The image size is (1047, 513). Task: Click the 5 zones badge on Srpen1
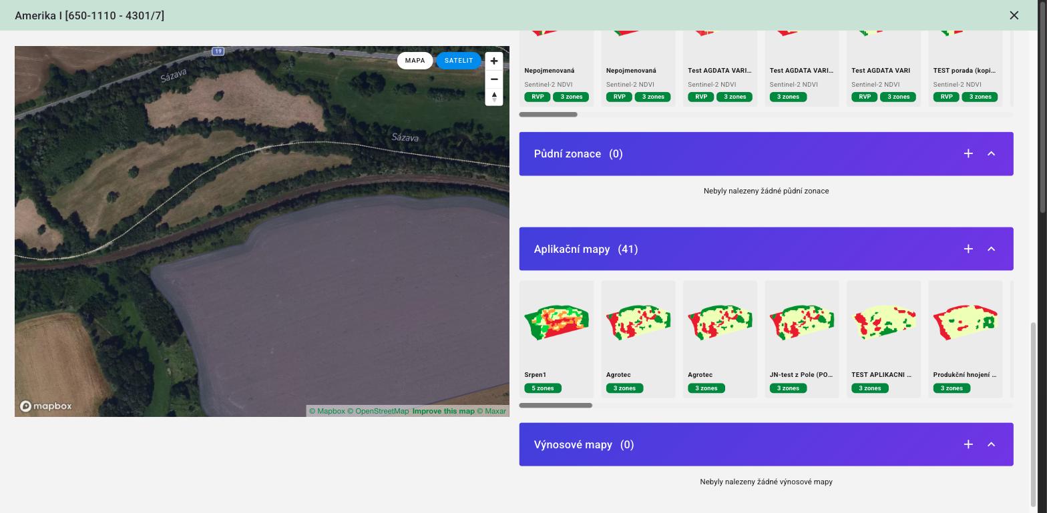coord(543,388)
